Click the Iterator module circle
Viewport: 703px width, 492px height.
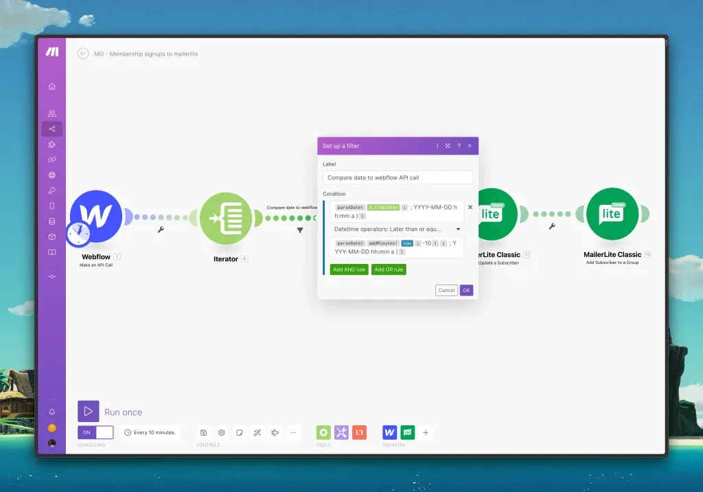225,219
